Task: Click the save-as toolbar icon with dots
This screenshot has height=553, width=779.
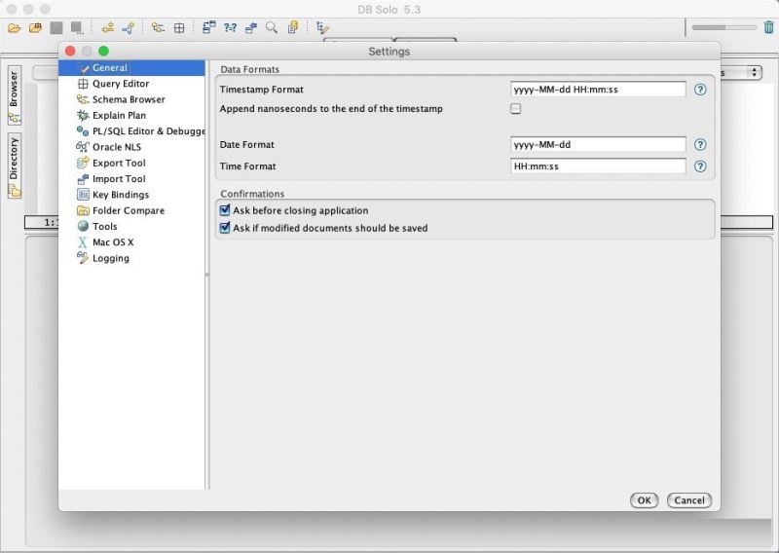Action: click(x=77, y=28)
